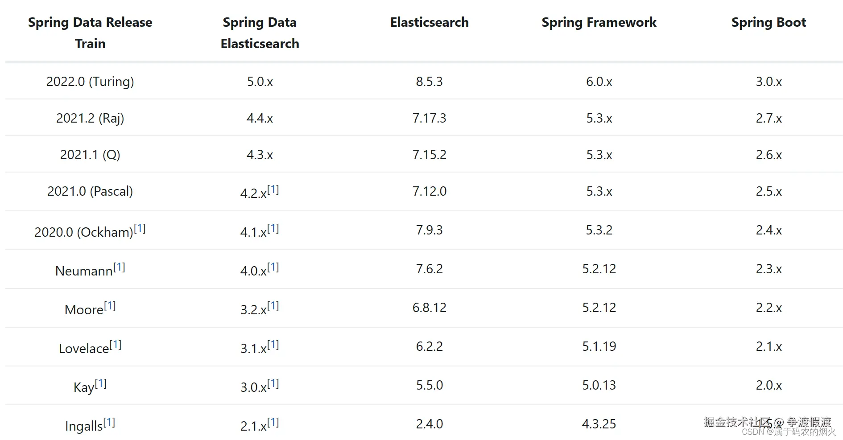Open footnote [1] next to 3.0.x
The height and width of the screenshot is (440, 843).
(x=273, y=384)
